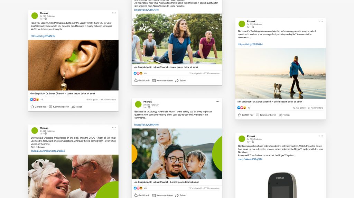Open phonak.com/soundofparadise link
Screen dimensions: 354x198
click(x=48, y=151)
